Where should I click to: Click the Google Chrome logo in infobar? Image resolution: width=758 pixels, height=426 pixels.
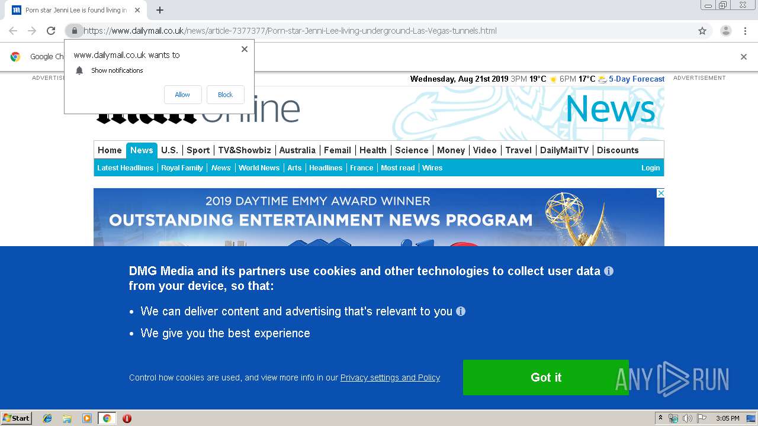point(15,57)
